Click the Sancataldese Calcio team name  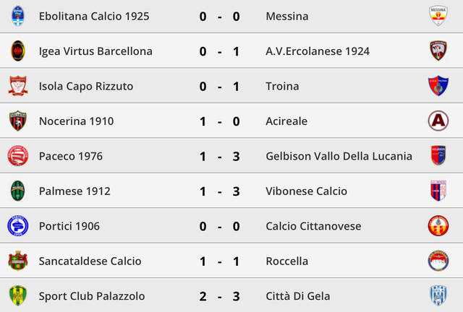coord(90,261)
